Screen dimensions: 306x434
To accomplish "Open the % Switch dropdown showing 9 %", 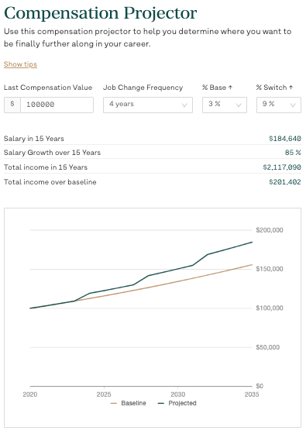I will (279, 105).
